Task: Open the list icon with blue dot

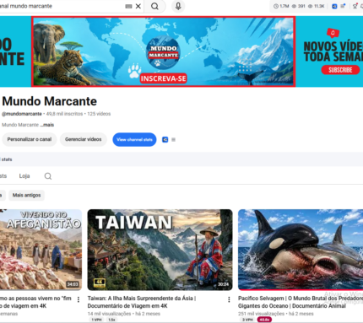Action: [343, 6]
